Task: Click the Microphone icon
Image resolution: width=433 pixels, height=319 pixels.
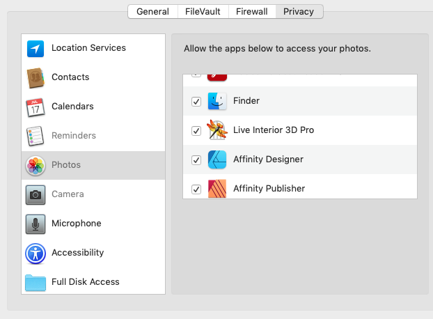Action: click(36, 224)
